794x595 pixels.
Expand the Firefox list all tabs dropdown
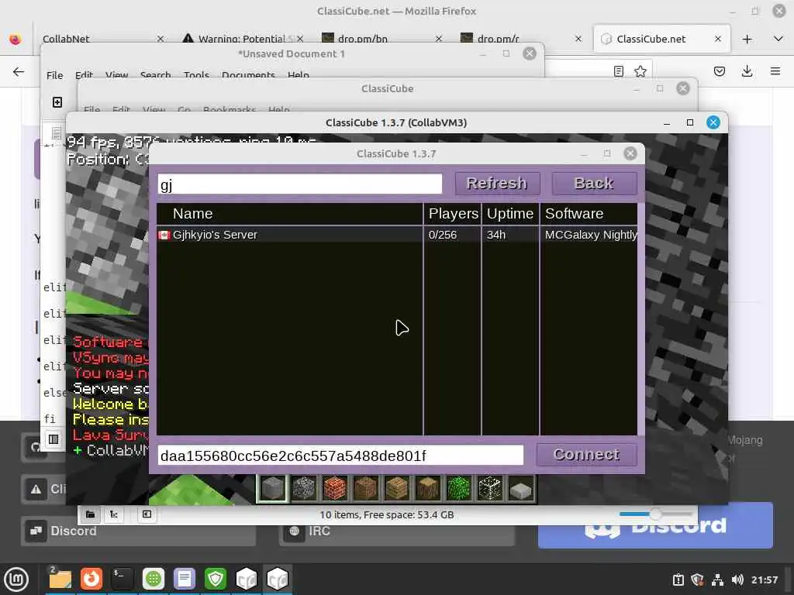click(778, 39)
